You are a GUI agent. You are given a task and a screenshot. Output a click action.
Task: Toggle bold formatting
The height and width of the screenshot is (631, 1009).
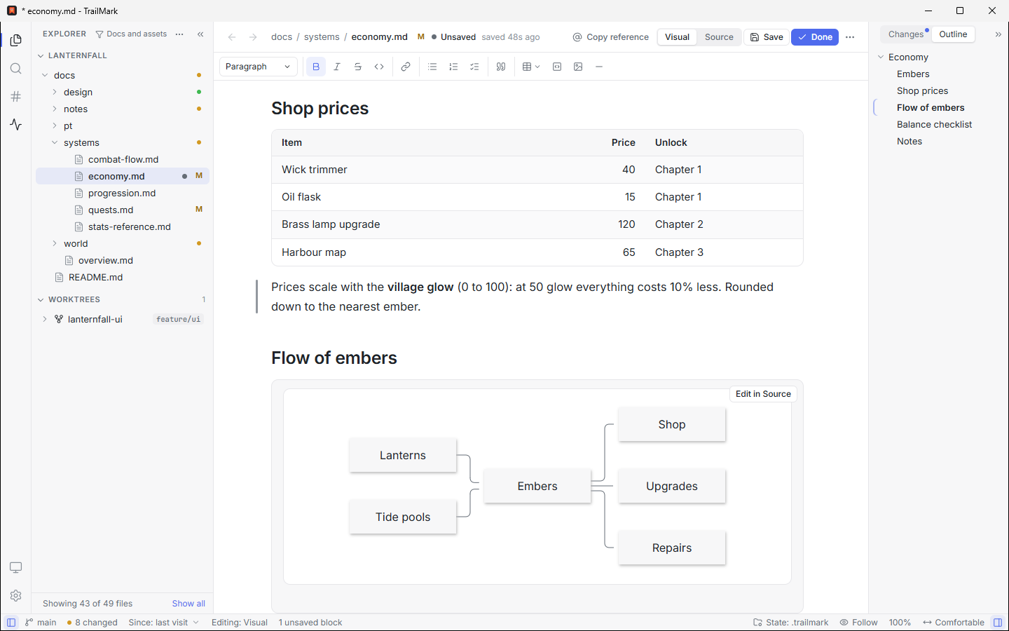pyautogui.click(x=316, y=67)
